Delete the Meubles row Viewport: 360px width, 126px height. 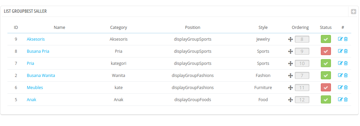pos(346,87)
